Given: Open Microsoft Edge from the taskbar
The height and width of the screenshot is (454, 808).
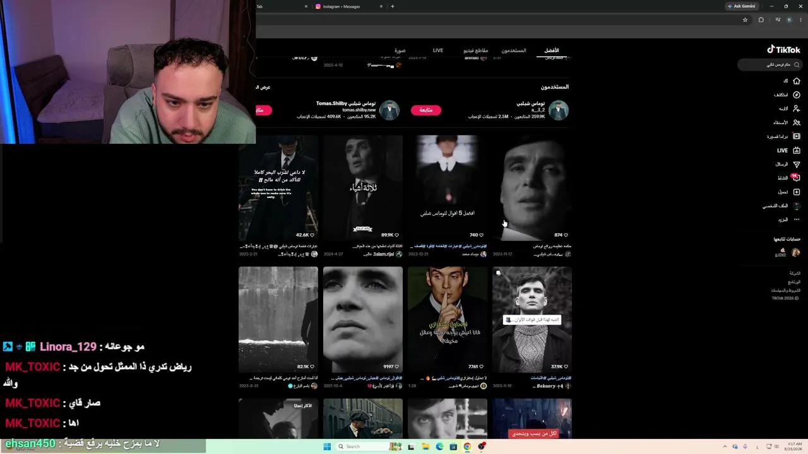Looking at the screenshot, I should pyautogui.click(x=439, y=446).
